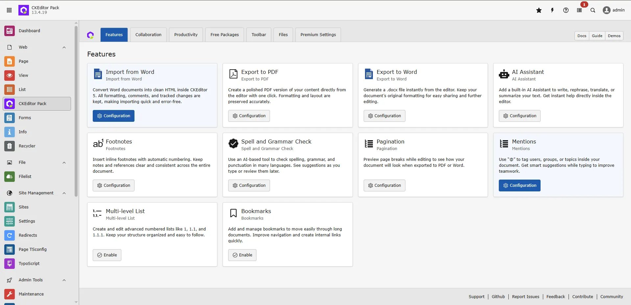Open Page module in sidebar
The width and height of the screenshot is (631, 305).
(37, 61)
